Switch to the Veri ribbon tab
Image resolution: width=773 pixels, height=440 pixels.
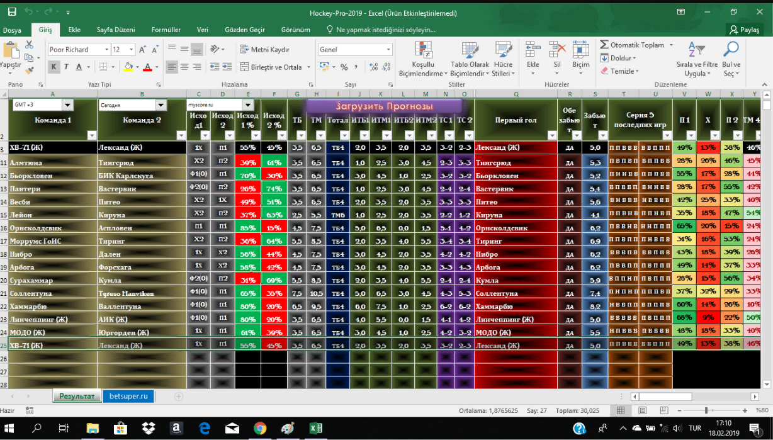point(203,30)
